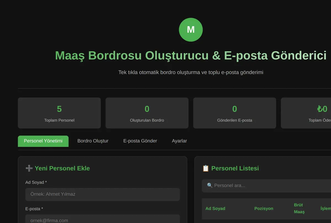
Task: Select the Toplam Personel stat card
Action: coord(59,113)
